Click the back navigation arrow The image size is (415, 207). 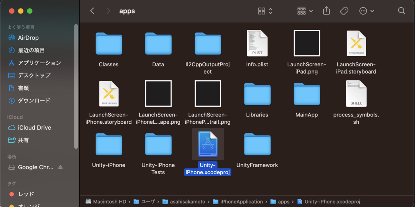point(92,11)
